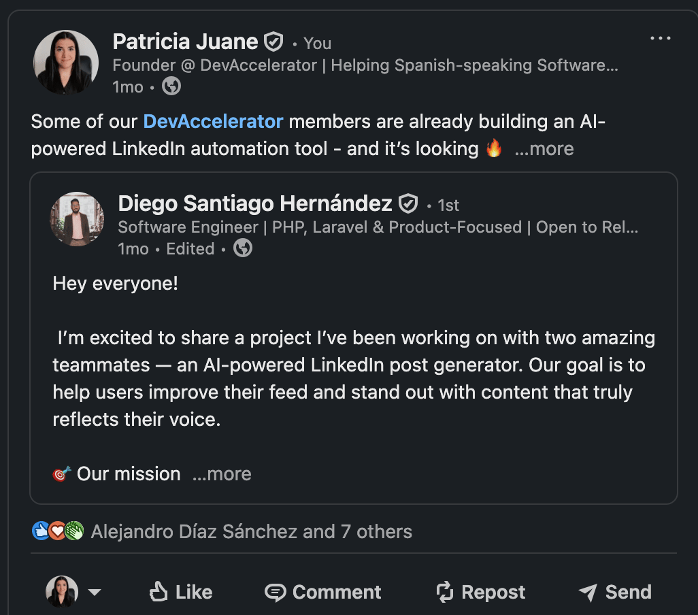Click the thumbs-up Like icon
The width and height of the screenshot is (698, 615).
click(x=158, y=592)
